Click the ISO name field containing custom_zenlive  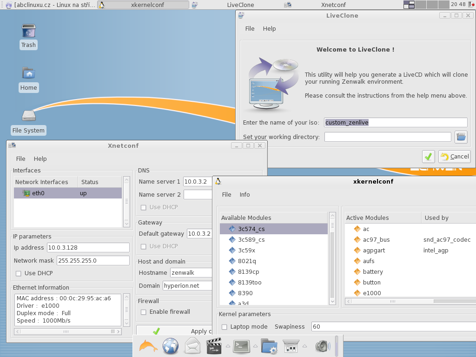point(396,122)
